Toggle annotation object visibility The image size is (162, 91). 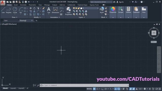pyautogui.click(x=131, y=89)
